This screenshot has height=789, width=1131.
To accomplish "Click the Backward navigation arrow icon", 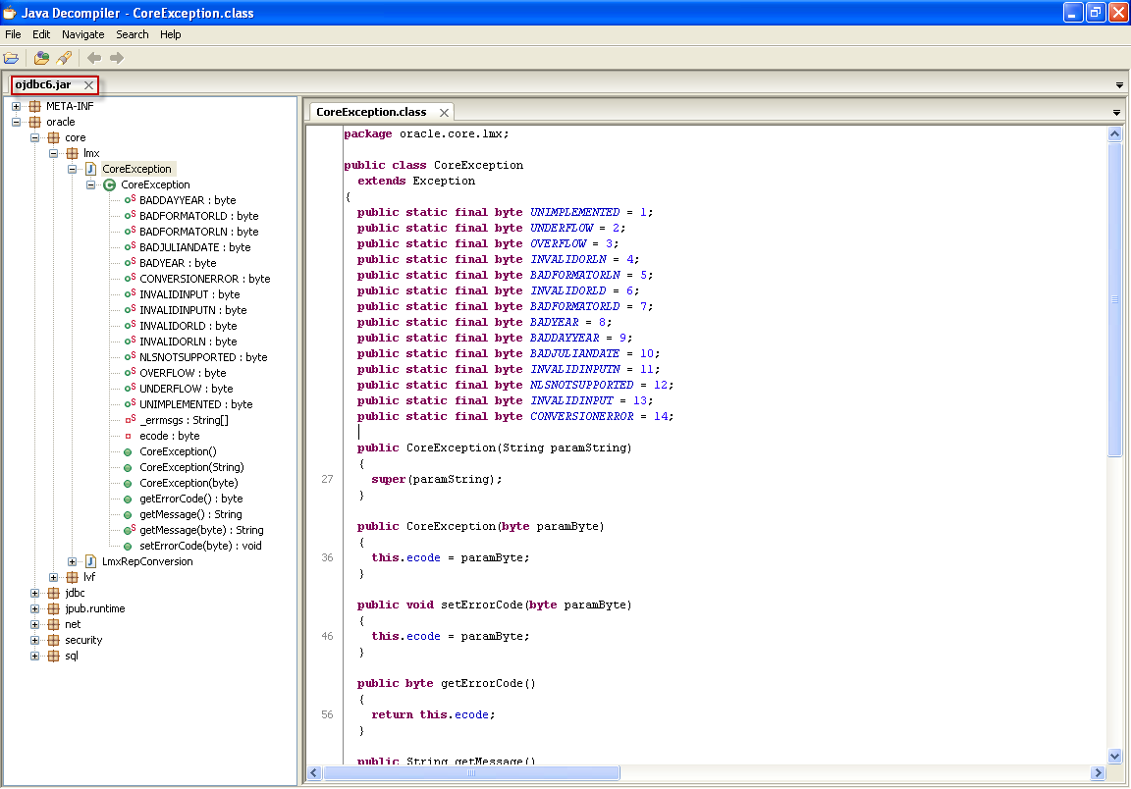I will pyautogui.click(x=94, y=58).
